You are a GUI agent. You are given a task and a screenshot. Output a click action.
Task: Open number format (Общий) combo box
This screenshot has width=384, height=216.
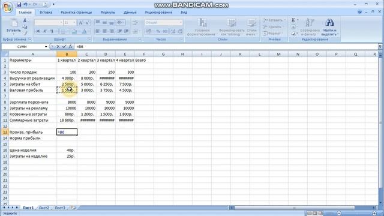tap(163, 23)
